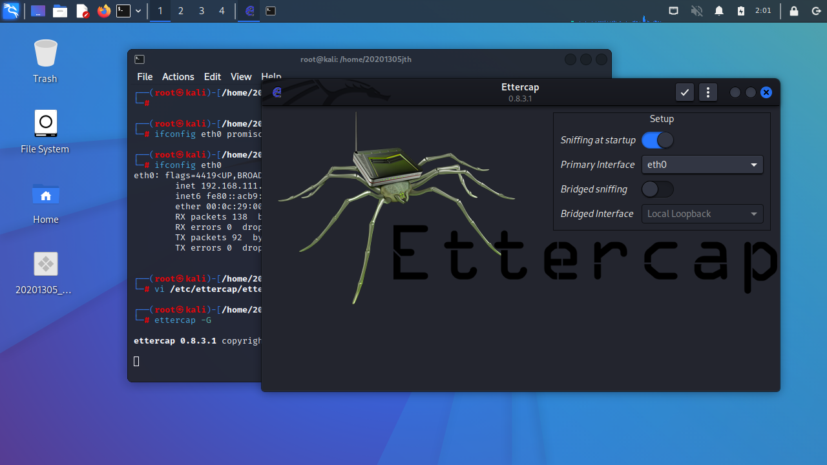Click 'TX packets 92' line in terminal
The height and width of the screenshot is (465, 827).
tap(218, 238)
